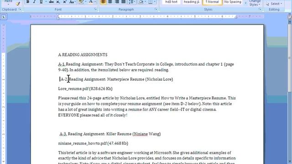
Task: Click 'Lore_resume.pdf (828.626 Kb)' line
Action: coord(85,89)
